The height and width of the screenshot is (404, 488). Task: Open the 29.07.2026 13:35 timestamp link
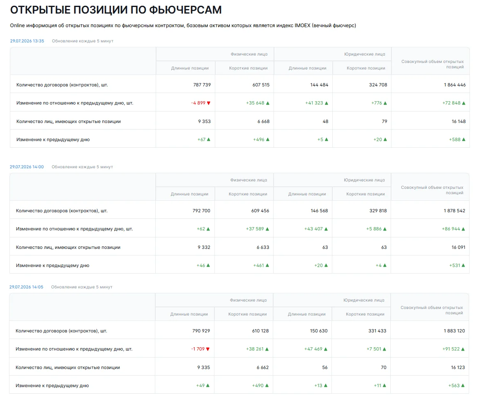pos(27,41)
